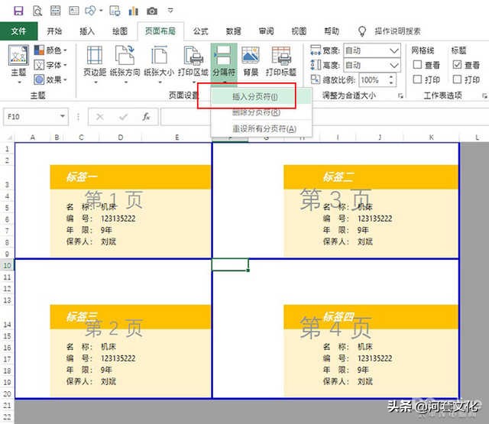Click the bar chart icon in quick access toolbar
The width and height of the screenshot is (489, 424).
pyautogui.click(x=133, y=11)
